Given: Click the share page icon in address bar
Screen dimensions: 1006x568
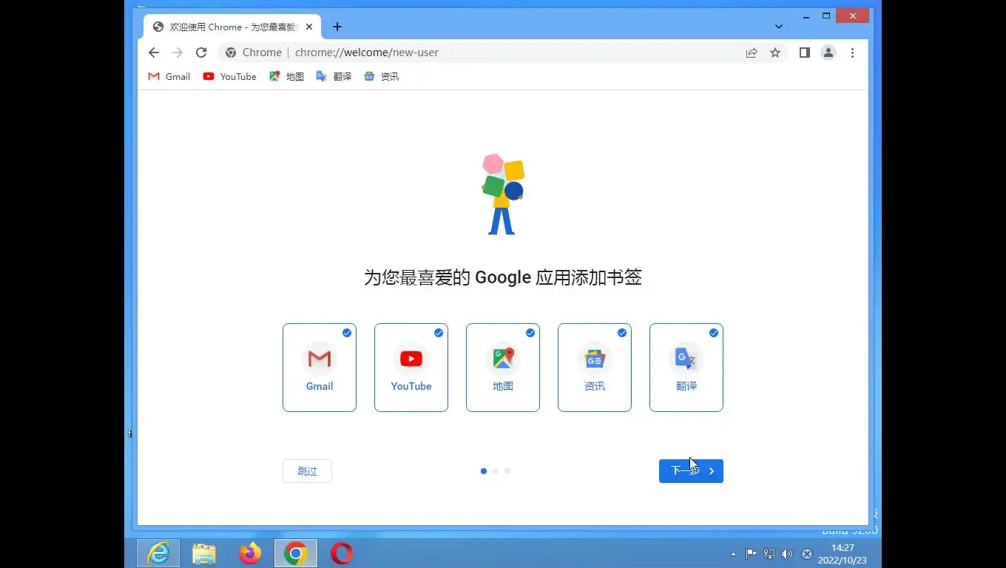Looking at the screenshot, I should tap(752, 53).
